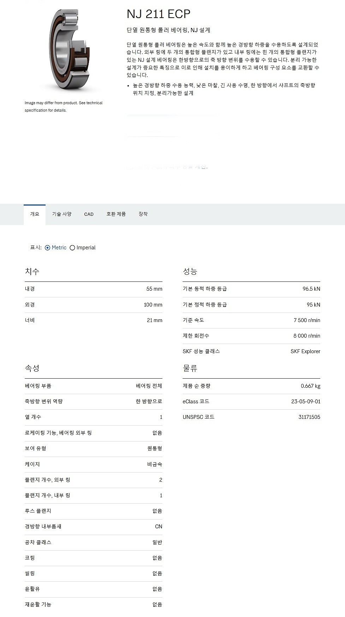The image size is (345, 617).
Task: Click the NJ 211 ECP bearing product image
Action: tap(69, 49)
